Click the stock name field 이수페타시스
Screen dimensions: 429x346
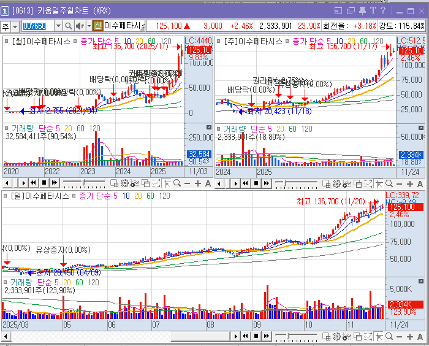[x=124, y=26]
